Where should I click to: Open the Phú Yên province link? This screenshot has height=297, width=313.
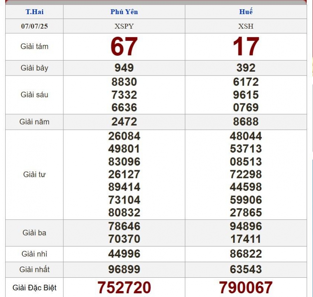[124, 12]
